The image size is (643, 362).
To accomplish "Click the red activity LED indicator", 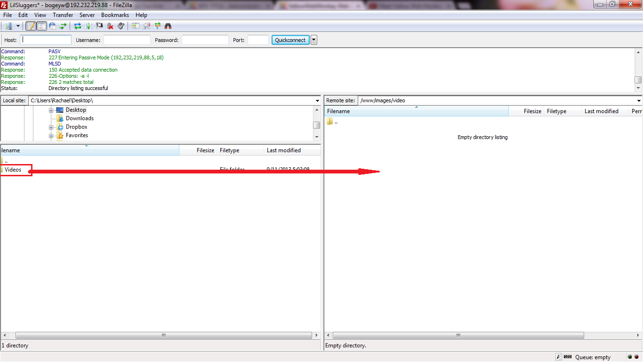I will tap(636, 357).
